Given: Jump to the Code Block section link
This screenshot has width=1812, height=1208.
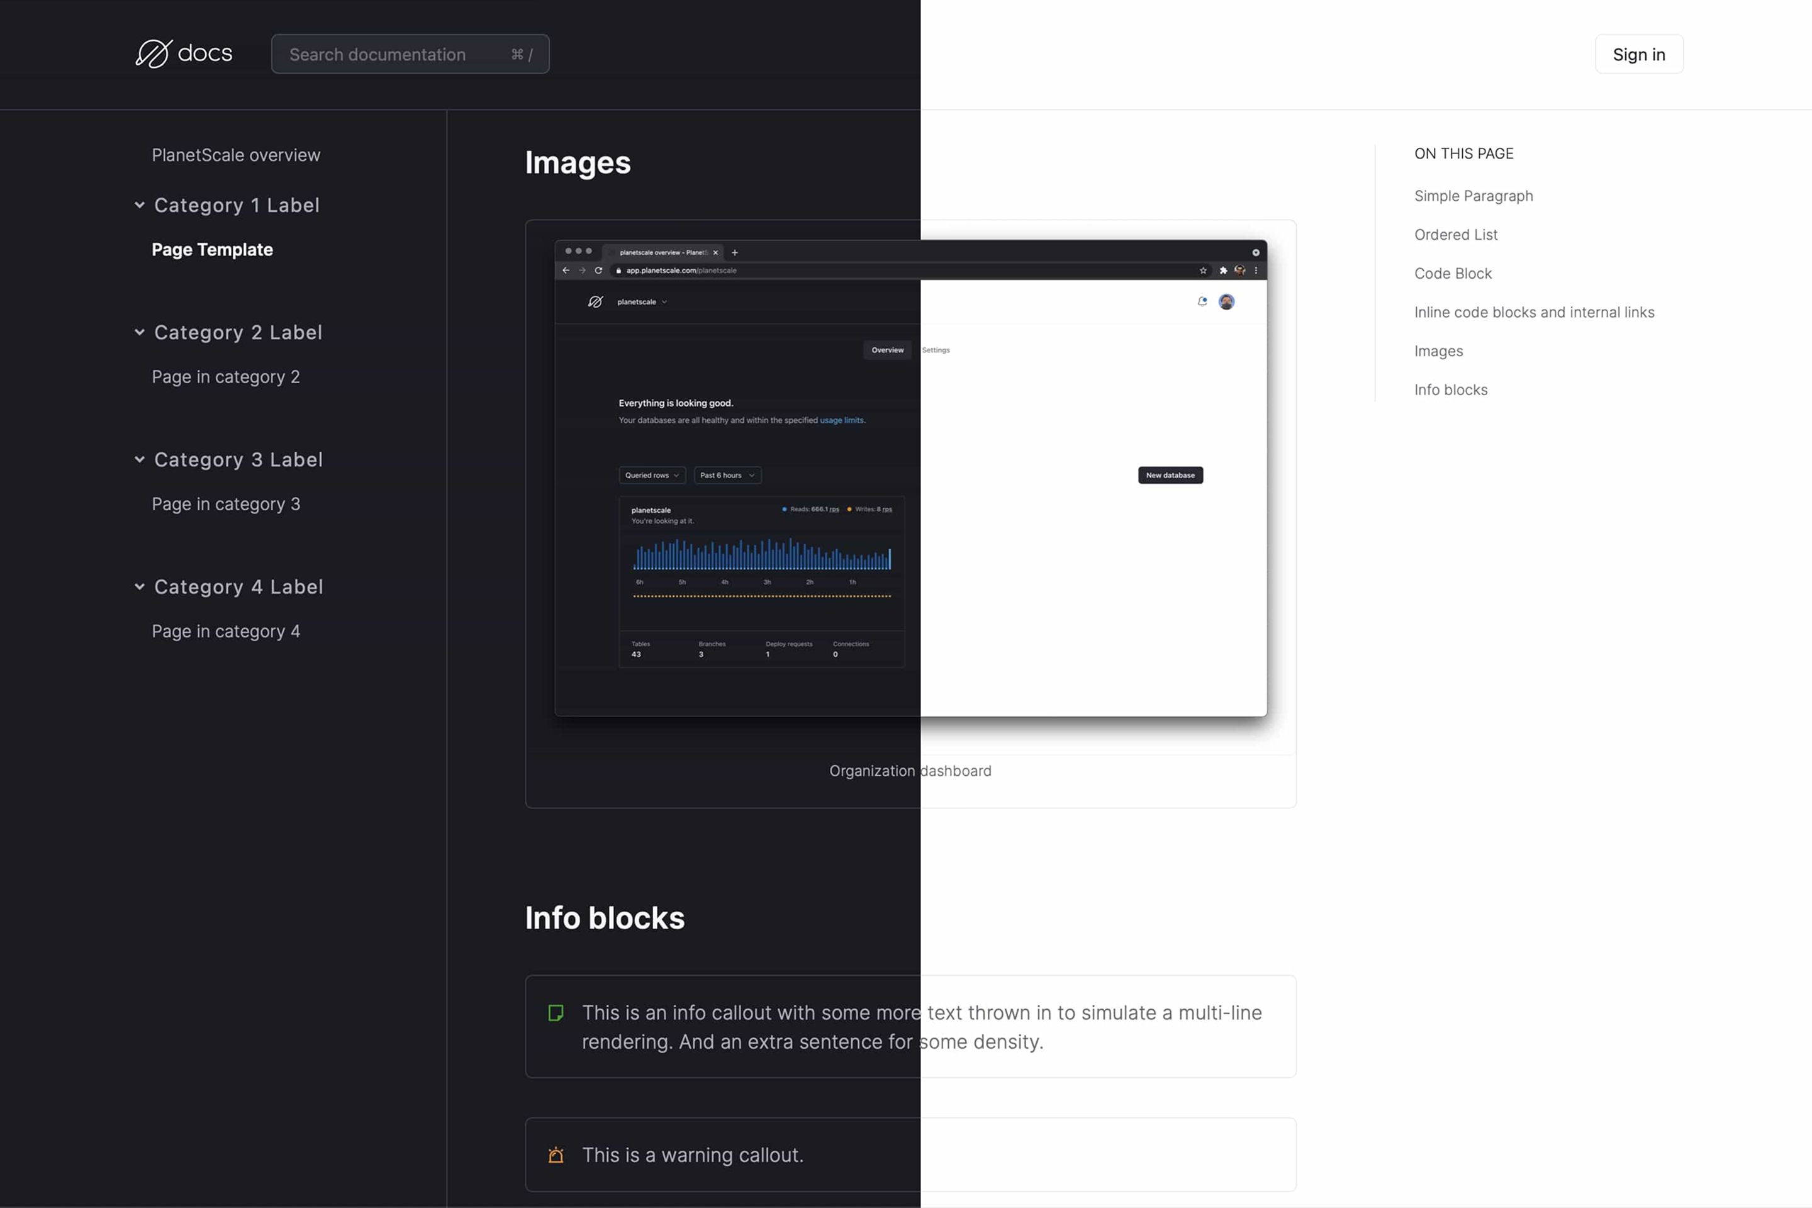Looking at the screenshot, I should [1452, 274].
